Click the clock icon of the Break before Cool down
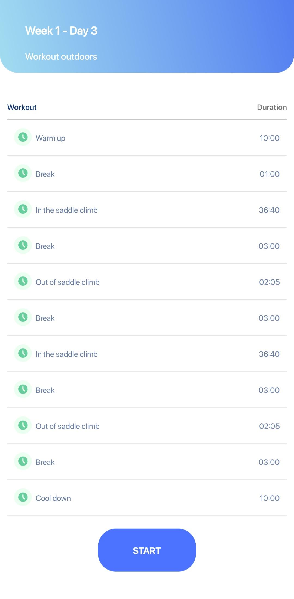This screenshot has height=599, width=294. (x=23, y=461)
